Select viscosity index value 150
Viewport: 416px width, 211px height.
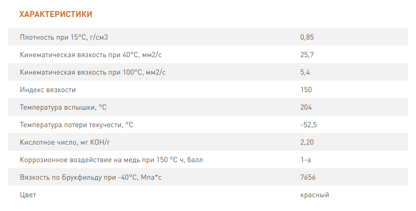tap(306, 90)
